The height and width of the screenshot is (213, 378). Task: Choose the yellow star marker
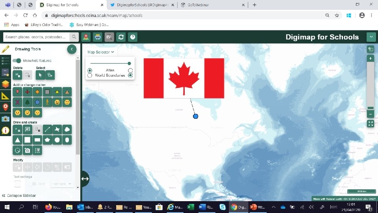point(57,92)
